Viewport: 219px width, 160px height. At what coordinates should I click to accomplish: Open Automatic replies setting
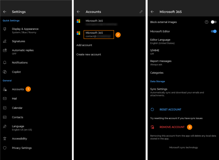(36, 52)
